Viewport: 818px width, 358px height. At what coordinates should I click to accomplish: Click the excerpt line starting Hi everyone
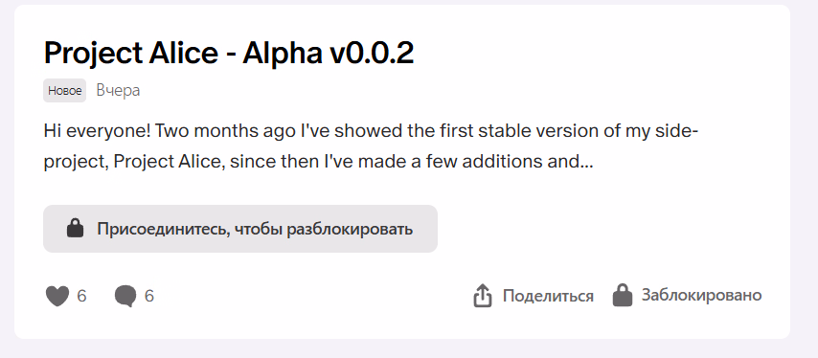371,132
